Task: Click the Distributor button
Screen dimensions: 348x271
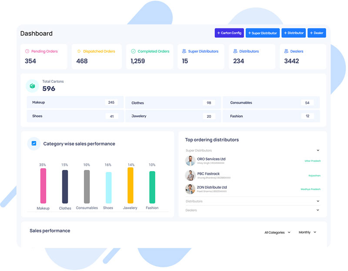Action: click(294, 33)
